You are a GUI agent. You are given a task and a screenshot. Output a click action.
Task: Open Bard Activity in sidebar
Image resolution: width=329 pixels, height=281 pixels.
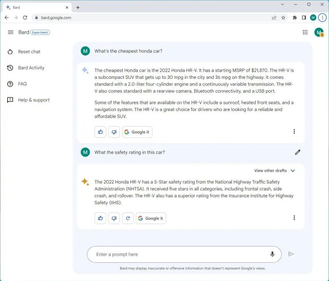click(31, 68)
